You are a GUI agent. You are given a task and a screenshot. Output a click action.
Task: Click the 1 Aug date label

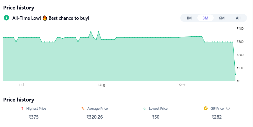click(101, 85)
